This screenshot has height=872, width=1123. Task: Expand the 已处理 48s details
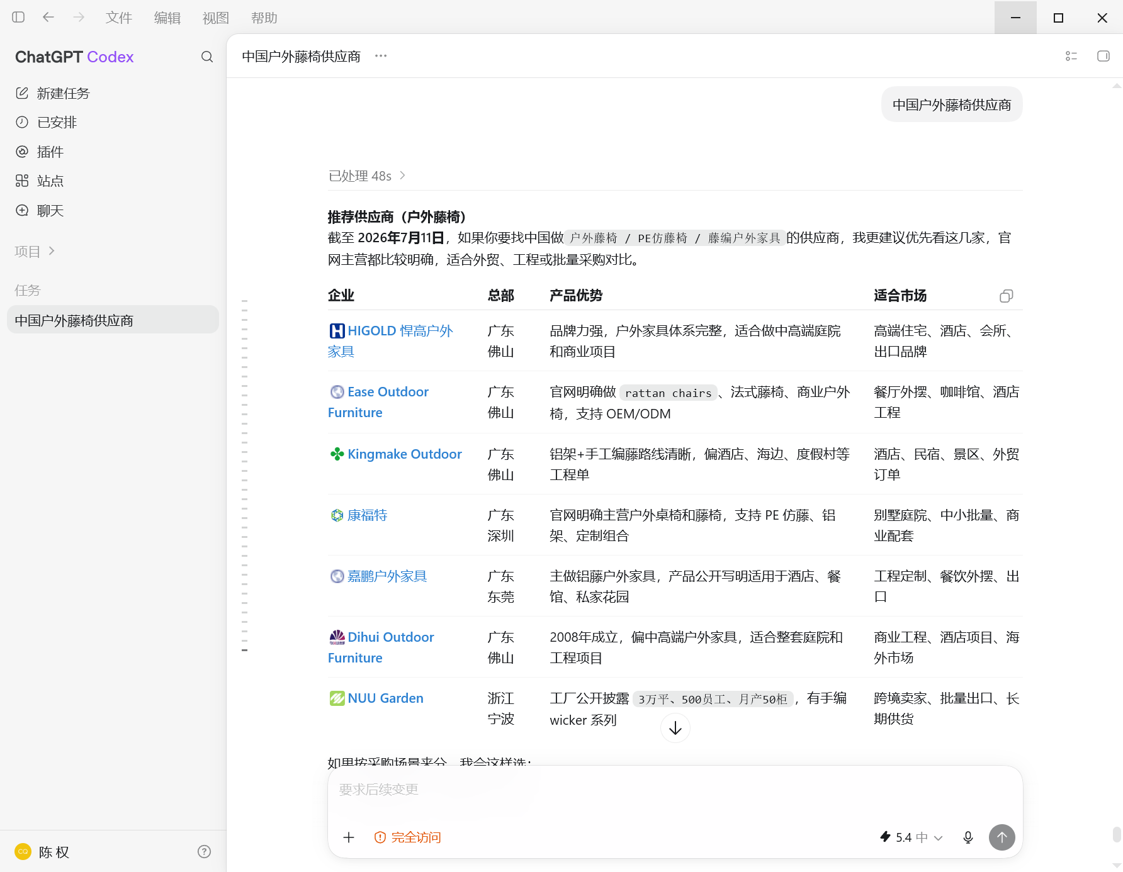coord(367,176)
